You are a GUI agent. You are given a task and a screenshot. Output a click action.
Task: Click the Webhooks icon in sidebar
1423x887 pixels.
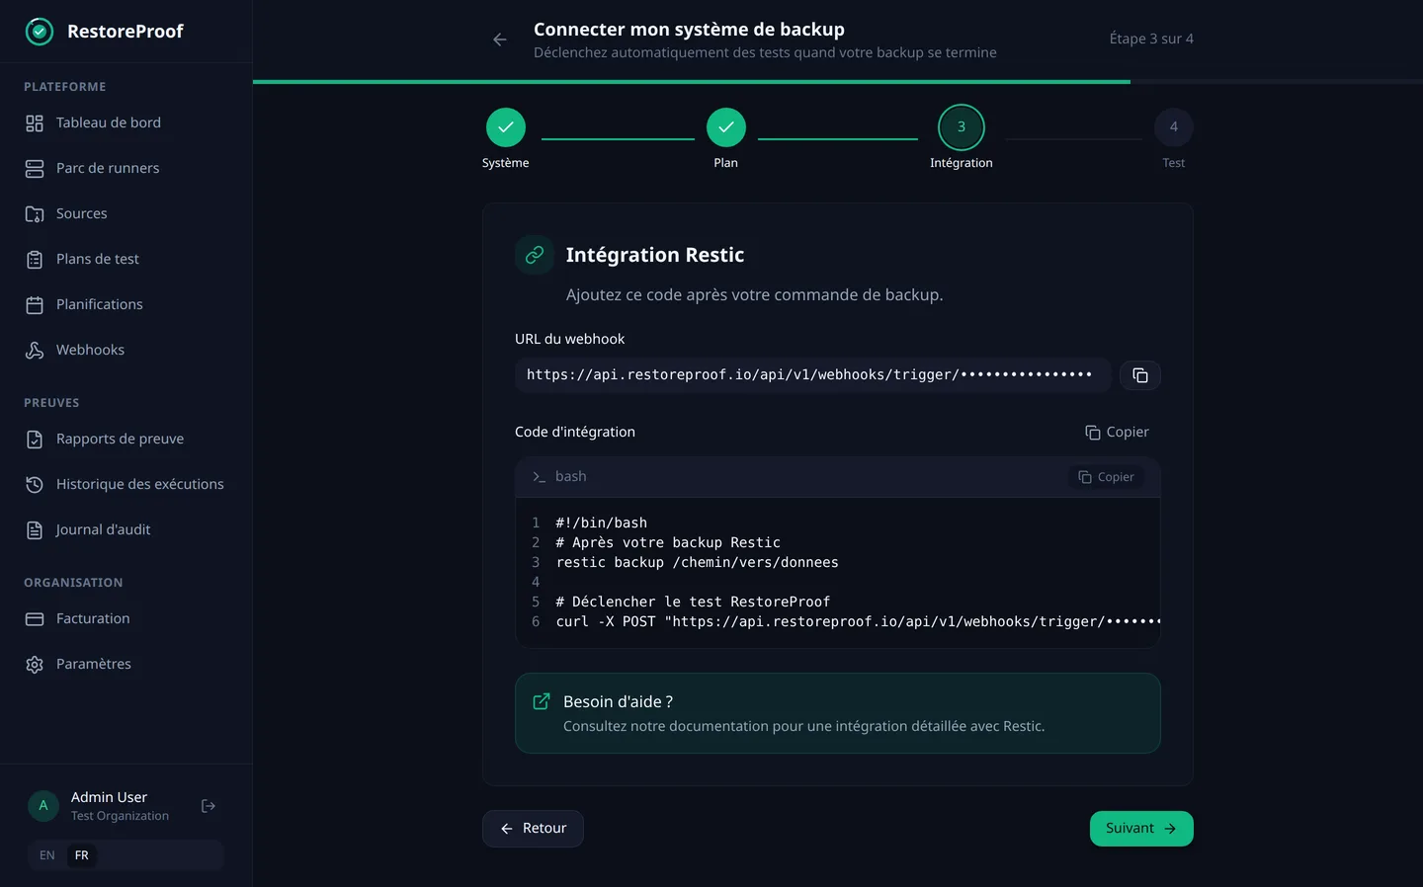point(35,351)
